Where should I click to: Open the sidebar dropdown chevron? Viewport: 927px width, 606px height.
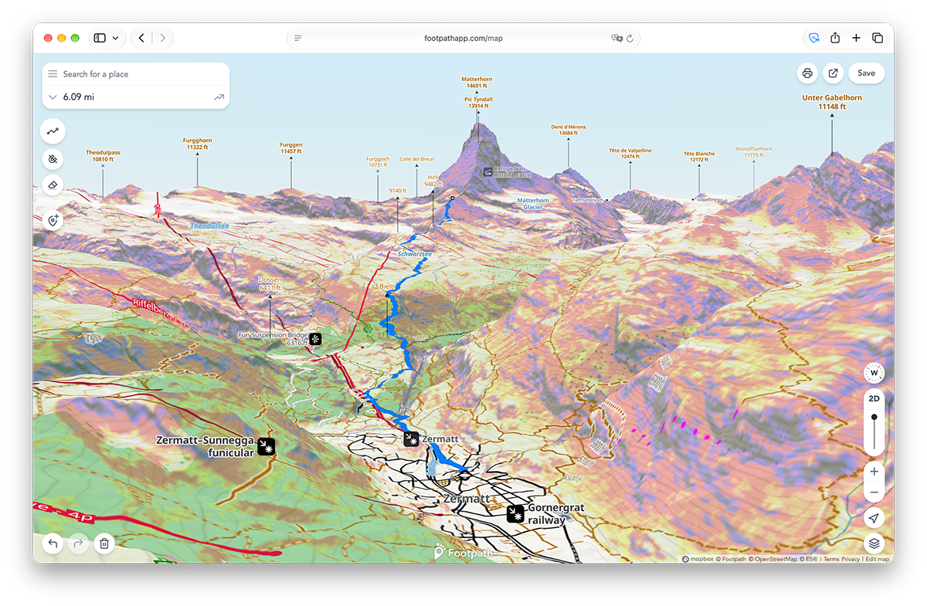point(116,38)
